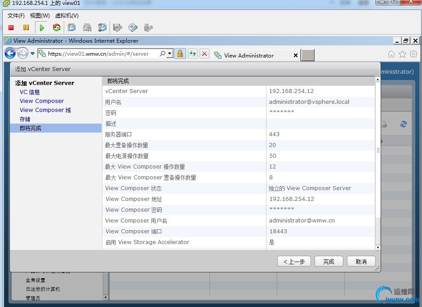
Task: Click the View Composer port 18443
Action: click(278, 231)
